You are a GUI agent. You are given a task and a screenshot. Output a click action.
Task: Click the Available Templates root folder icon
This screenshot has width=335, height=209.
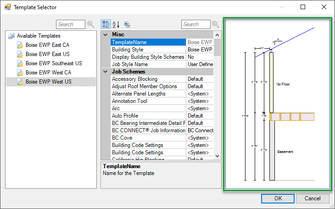11,36
